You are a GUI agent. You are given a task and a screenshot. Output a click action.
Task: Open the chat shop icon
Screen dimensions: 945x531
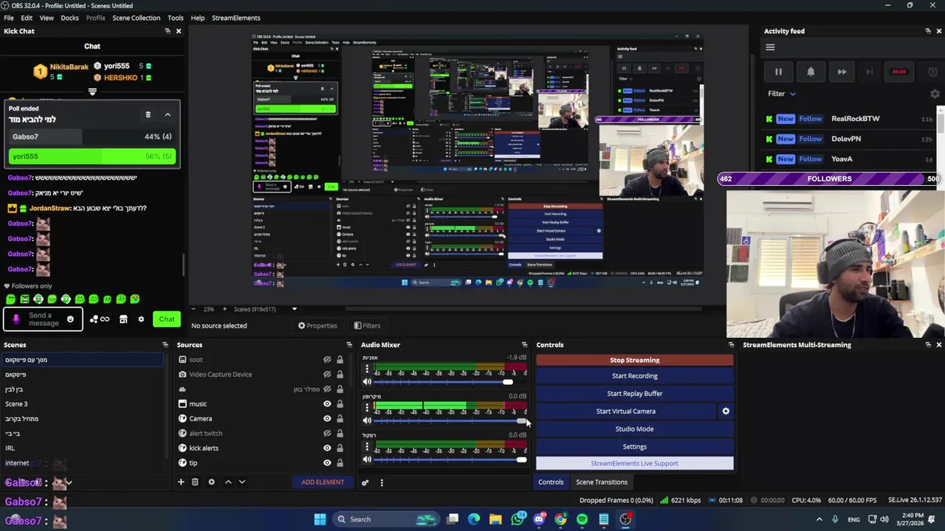tap(123, 319)
